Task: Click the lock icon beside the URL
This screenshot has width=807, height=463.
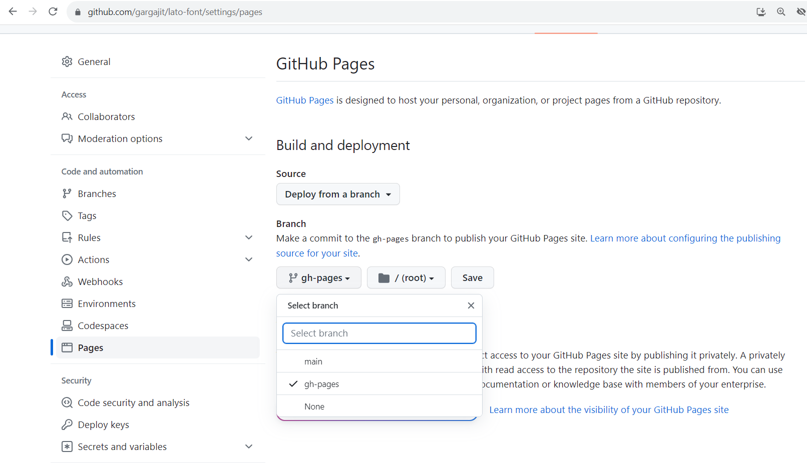Action: (x=78, y=12)
